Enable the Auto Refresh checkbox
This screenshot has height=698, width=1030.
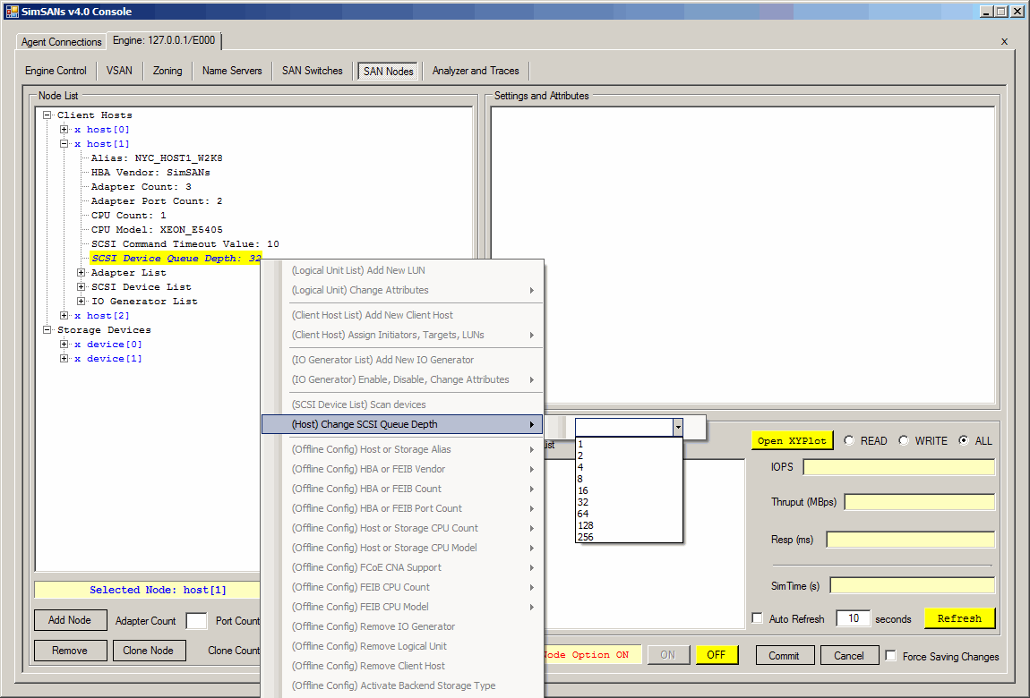[x=758, y=618]
